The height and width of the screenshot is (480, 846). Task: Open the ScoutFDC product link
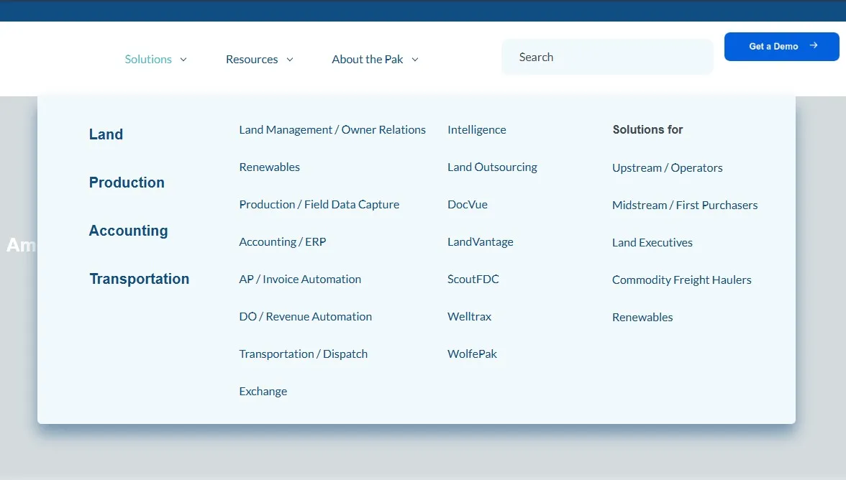473,279
